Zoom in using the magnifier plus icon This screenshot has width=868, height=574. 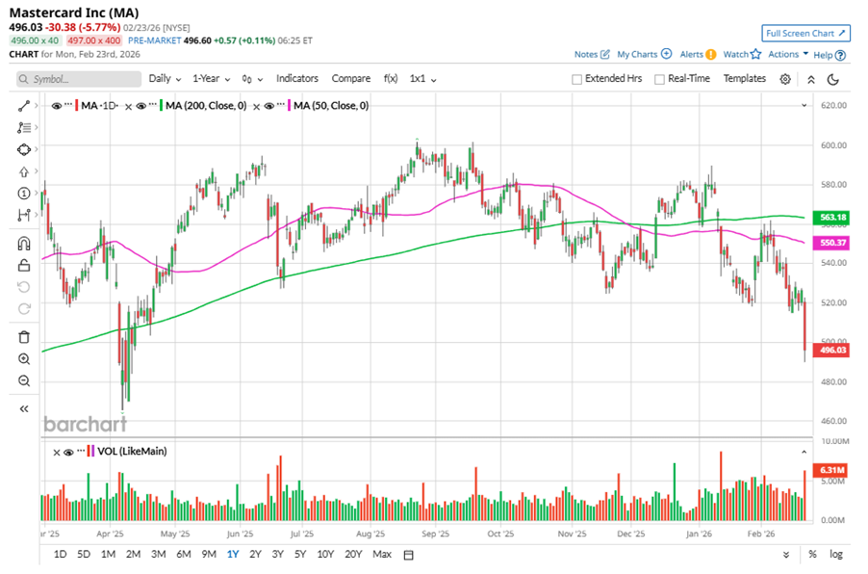24,359
